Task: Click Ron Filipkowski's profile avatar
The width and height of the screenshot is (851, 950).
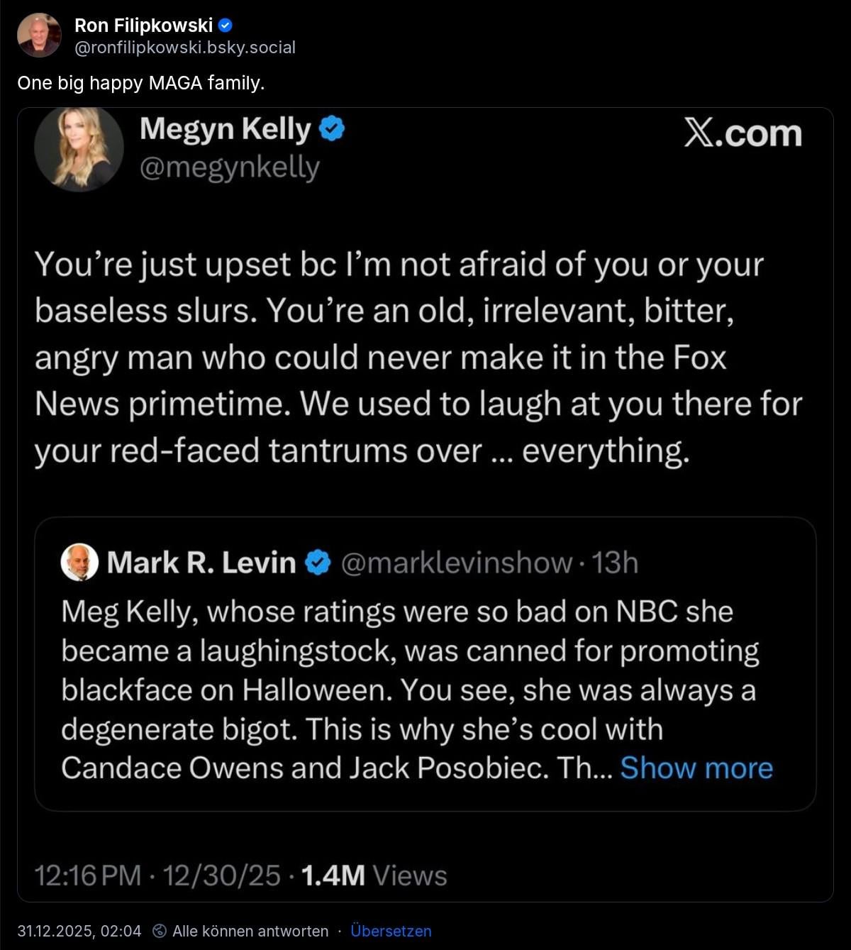Action: [x=39, y=35]
